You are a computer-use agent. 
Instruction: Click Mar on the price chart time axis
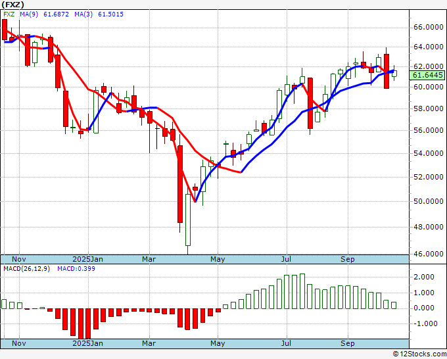tap(149, 259)
